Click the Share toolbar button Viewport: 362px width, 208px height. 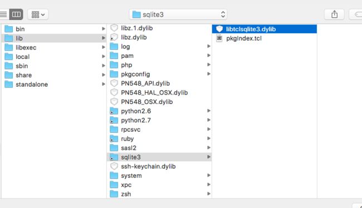pyautogui.click(x=334, y=14)
